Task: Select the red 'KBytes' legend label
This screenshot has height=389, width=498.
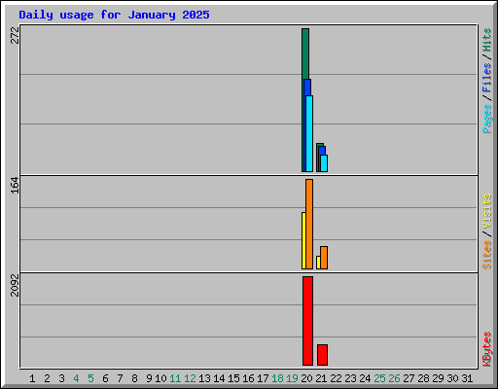Action: coord(486,349)
